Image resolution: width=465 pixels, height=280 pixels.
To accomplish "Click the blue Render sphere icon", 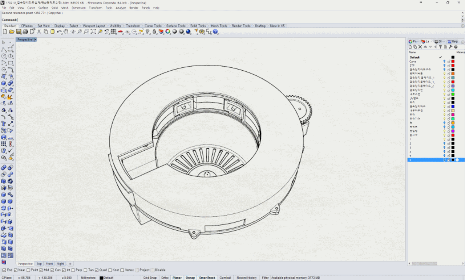I will click(x=188, y=32).
